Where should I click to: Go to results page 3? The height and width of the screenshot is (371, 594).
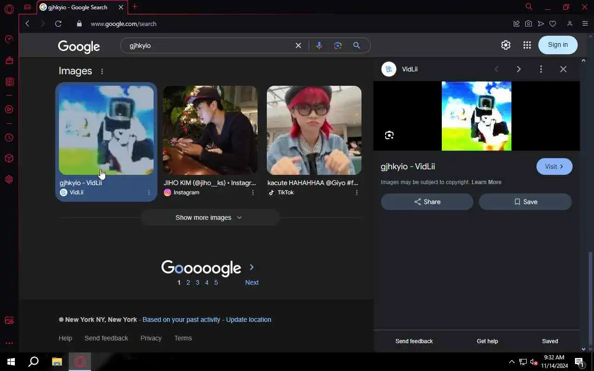coord(197,282)
